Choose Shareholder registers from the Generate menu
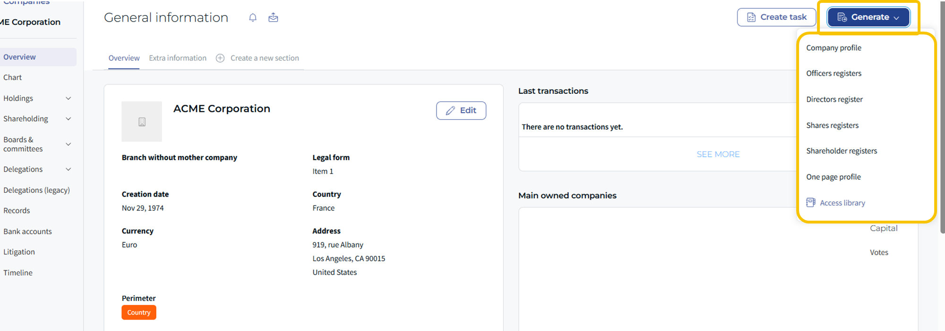 pos(842,151)
